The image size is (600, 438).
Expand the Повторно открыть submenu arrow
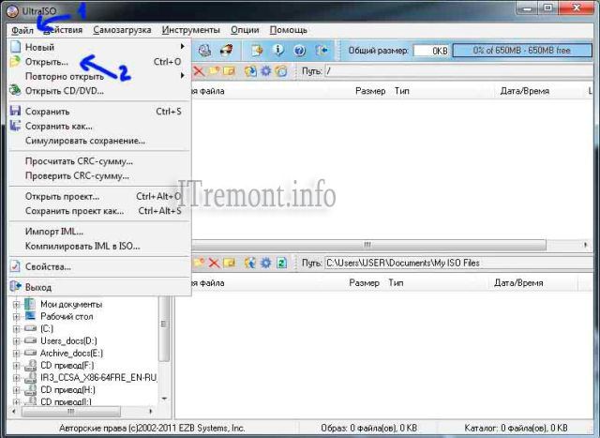[x=183, y=76]
